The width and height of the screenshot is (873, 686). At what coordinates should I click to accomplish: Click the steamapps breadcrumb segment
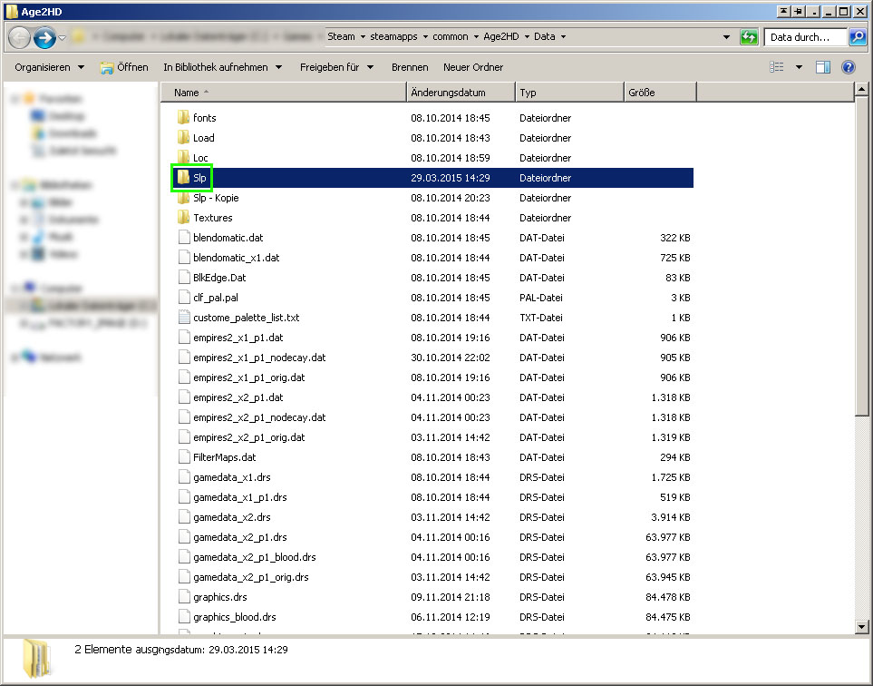pos(393,37)
